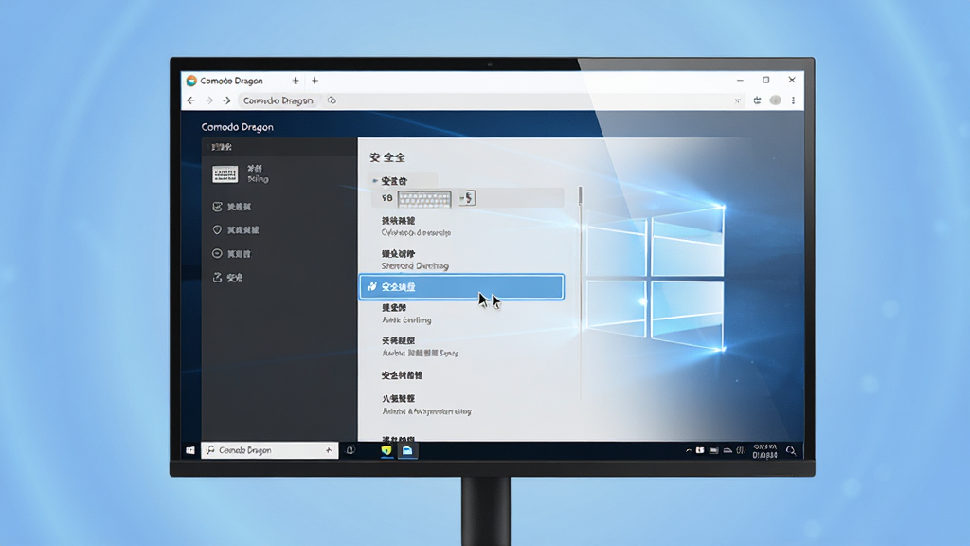The height and width of the screenshot is (546, 970).
Task: Go back with the back arrow
Action: tap(190, 100)
